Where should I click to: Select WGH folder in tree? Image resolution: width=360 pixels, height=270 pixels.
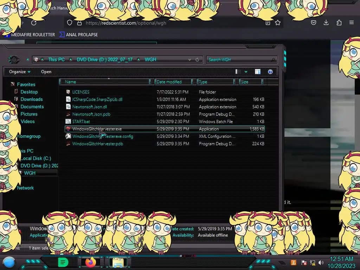30,173
